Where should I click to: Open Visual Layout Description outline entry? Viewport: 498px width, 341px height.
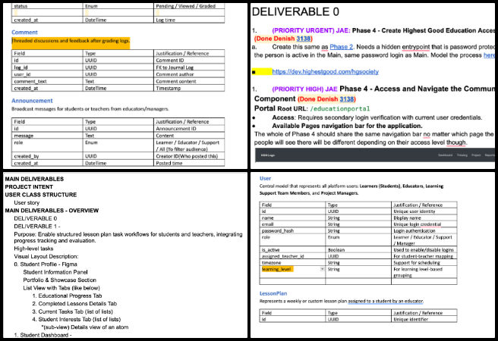coord(46,256)
